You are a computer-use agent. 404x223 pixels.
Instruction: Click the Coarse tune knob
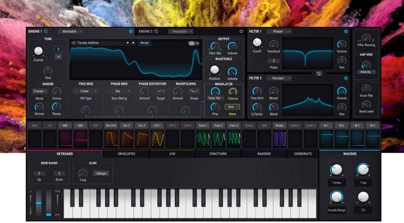tap(38, 51)
